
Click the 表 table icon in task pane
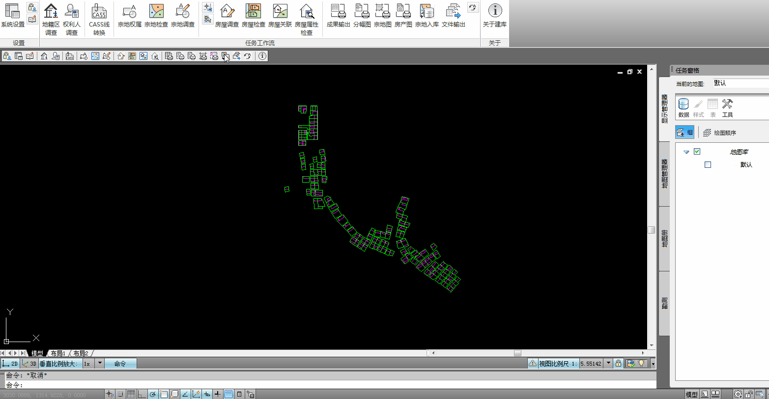(713, 108)
